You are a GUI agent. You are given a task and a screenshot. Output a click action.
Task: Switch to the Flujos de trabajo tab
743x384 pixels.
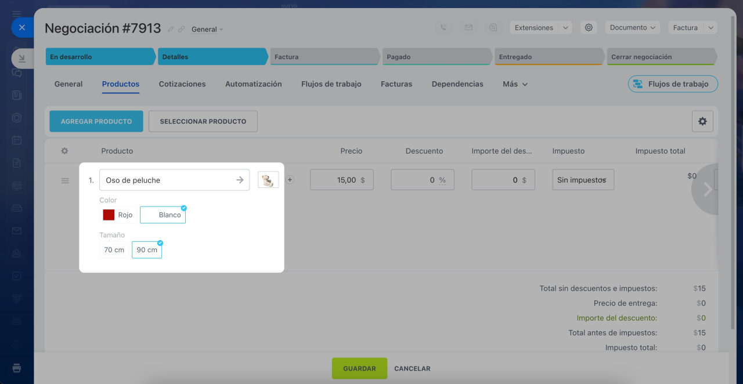(331, 84)
